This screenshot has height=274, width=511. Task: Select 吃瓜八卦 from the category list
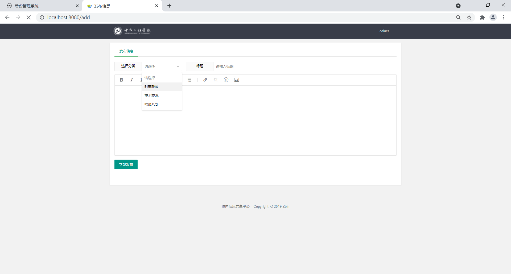point(162,104)
